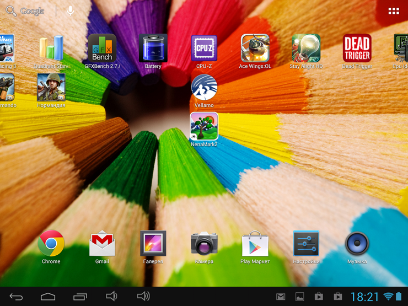
Task: Tap the Google search text field
Action: tap(33, 11)
